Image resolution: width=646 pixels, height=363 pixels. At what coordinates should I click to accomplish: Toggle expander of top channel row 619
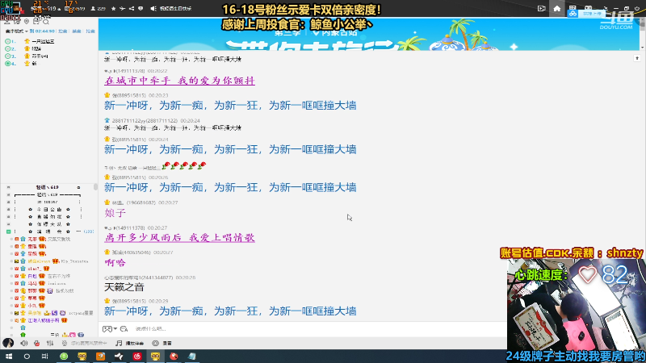pos(8,187)
